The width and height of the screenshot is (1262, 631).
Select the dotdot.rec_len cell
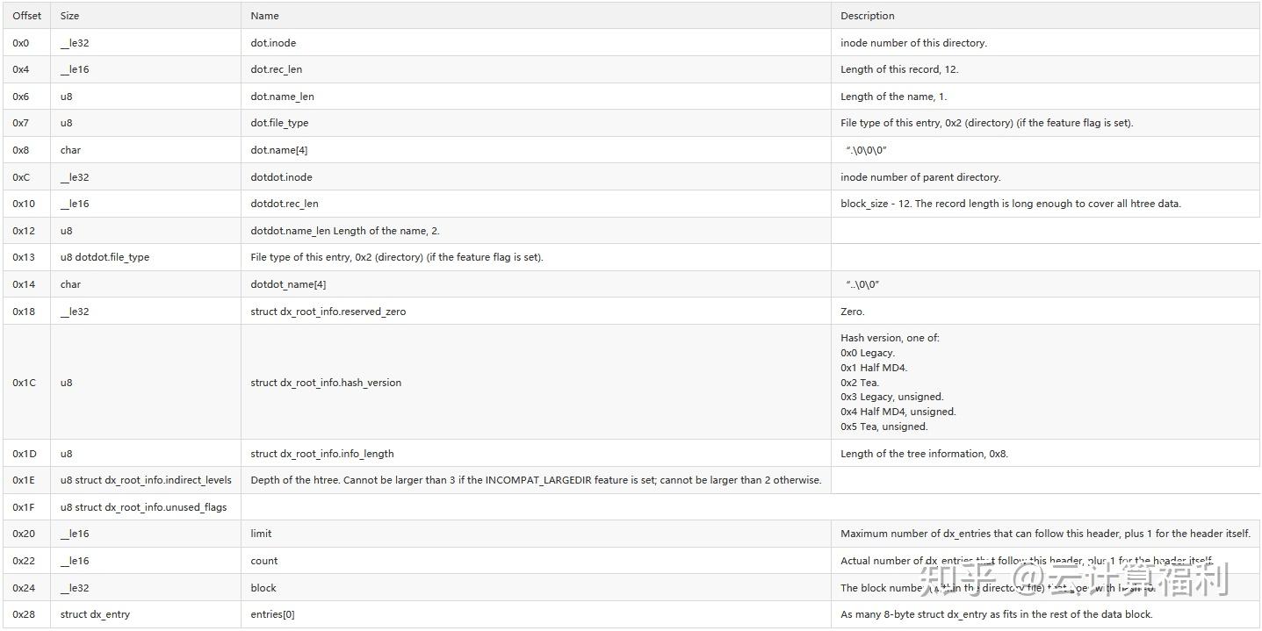point(285,204)
